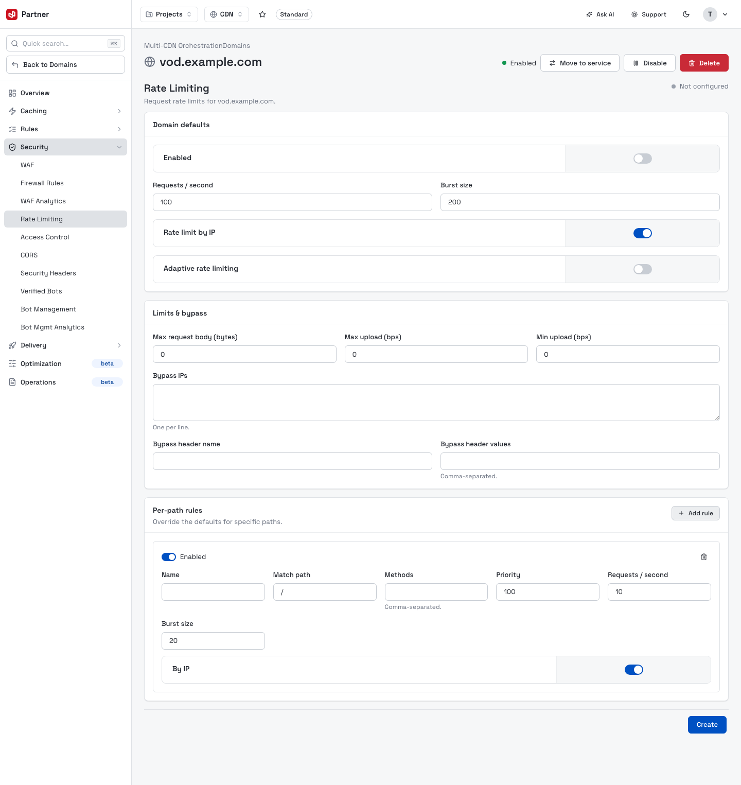Click the Max request body field
The image size is (741, 785).
244,354
